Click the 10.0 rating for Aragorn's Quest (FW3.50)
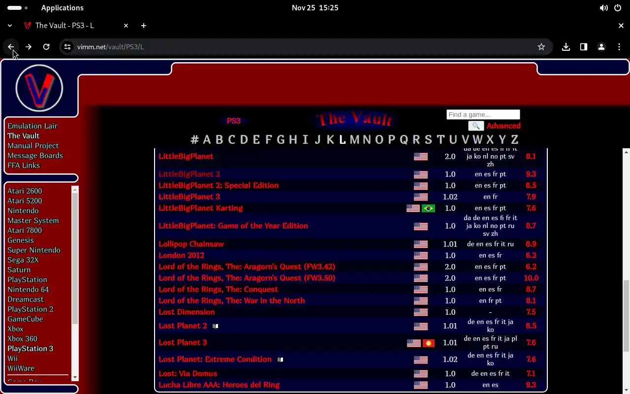The height and width of the screenshot is (394, 630). (531, 278)
